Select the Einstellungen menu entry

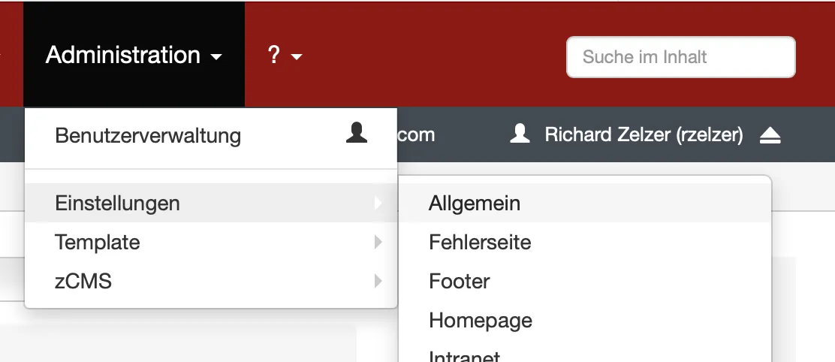pos(117,203)
